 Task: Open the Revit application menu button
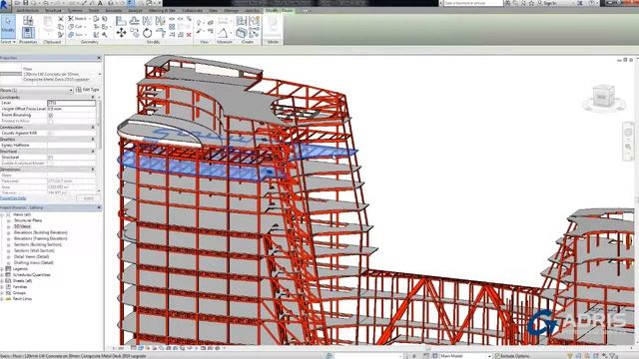[x=5, y=5]
